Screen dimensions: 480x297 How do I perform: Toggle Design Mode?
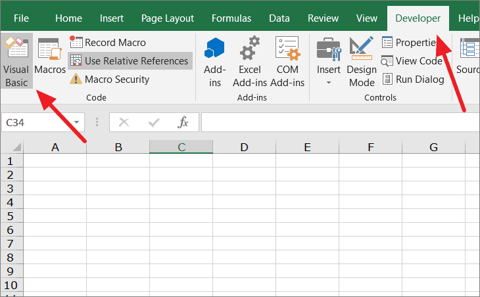pos(362,62)
